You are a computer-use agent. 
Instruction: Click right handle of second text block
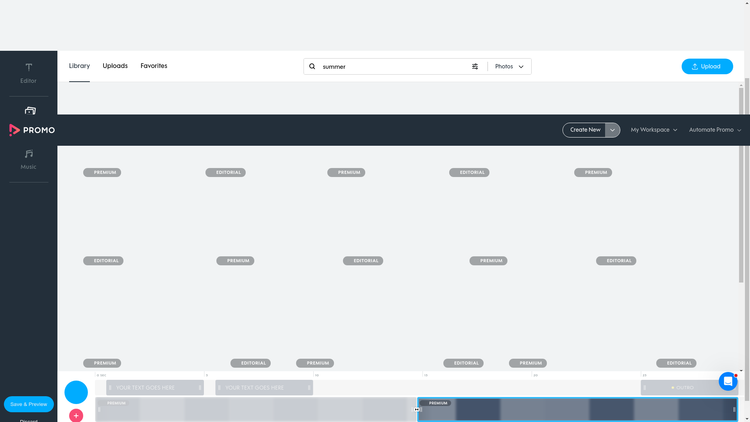pyautogui.click(x=309, y=388)
